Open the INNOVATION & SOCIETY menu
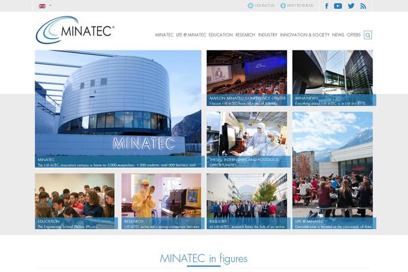The width and height of the screenshot is (408, 272). click(x=305, y=35)
